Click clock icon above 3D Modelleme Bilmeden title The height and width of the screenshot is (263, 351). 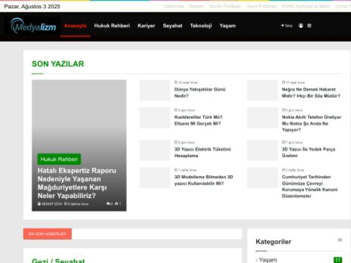pos(176,170)
